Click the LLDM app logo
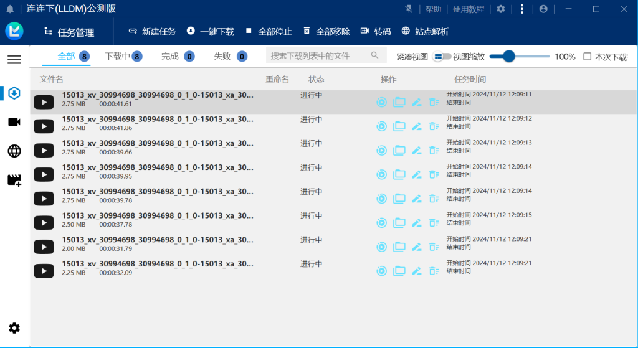This screenshot has width=638, height=348. point(14,31)
